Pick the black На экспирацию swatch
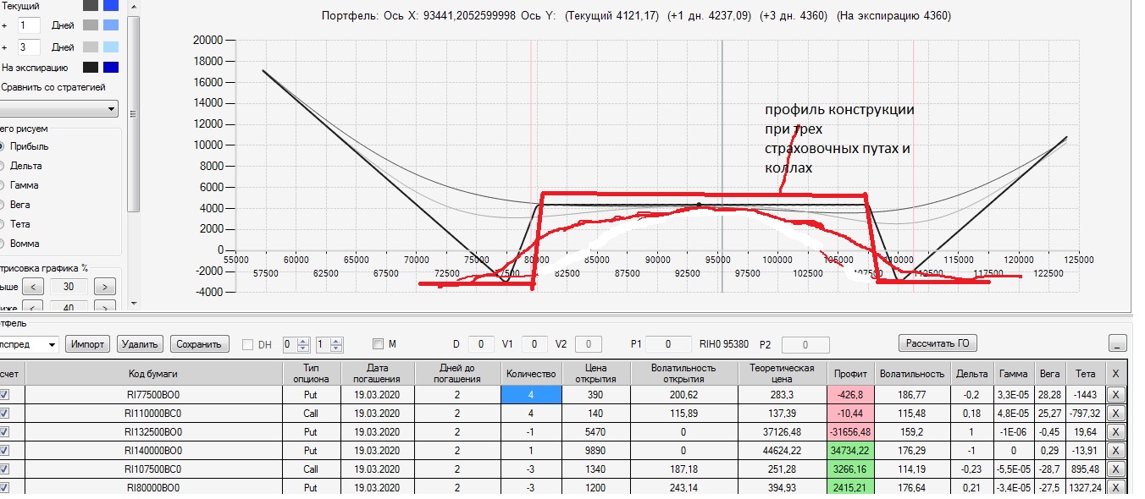The image size is (1145, 499). point(91,68)
